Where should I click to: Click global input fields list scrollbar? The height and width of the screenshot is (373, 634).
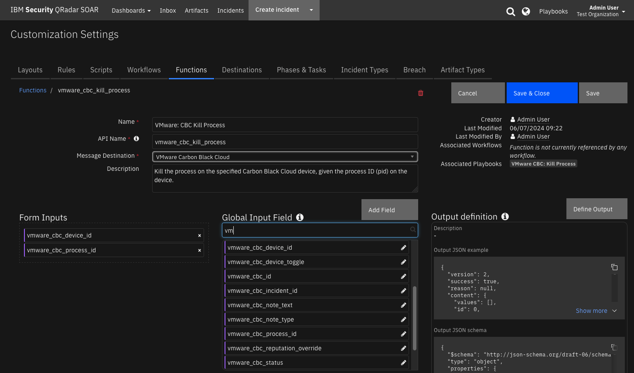click(415, 318)
